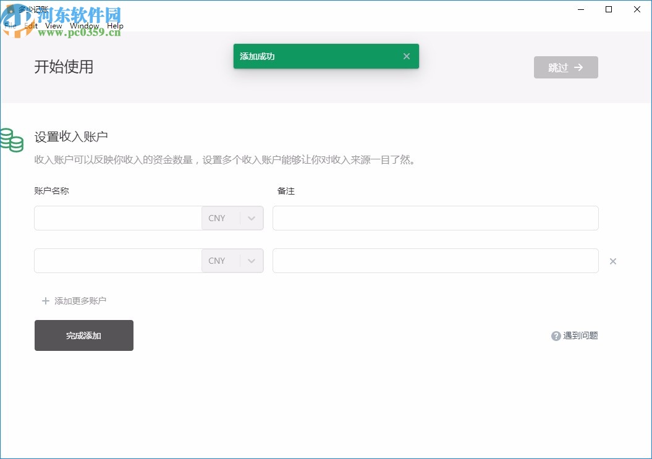
Task: Open the Edit menu
Action: tap(30, 26)
